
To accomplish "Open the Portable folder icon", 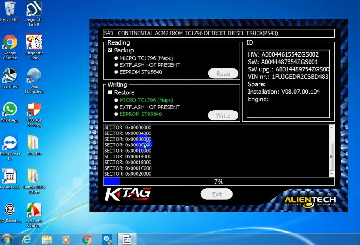I will pos(34,146).
